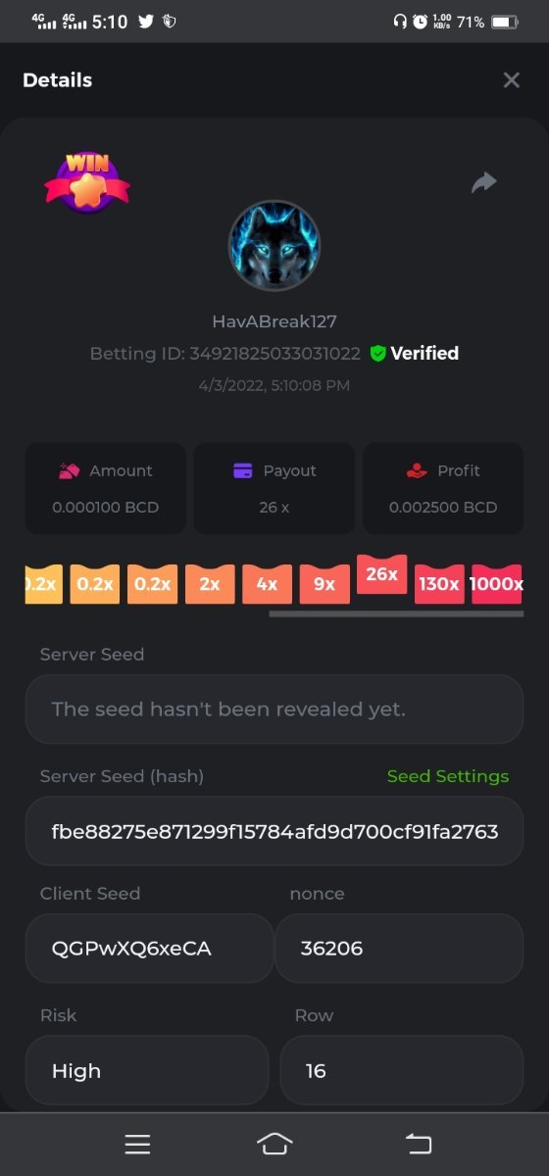Tap the Android home navigation button
This screenshot has height=1176, width=549.
coord(274,1144)
